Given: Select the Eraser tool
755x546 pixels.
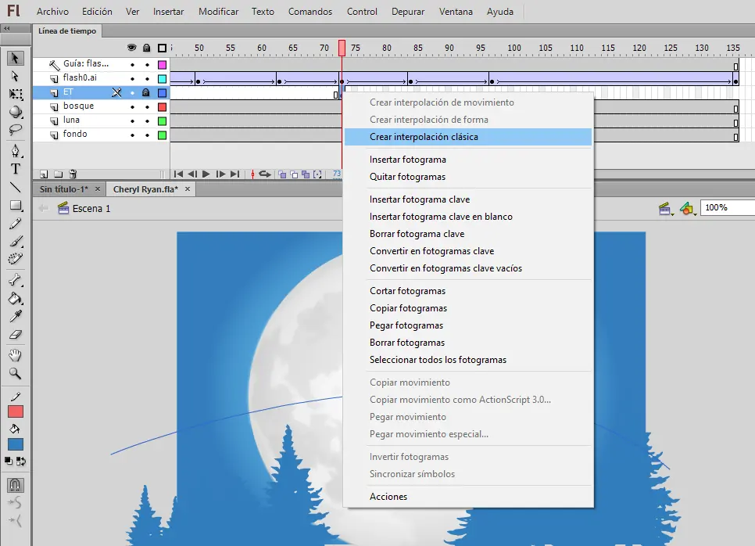Looking at the screenshot, I should coord(16,334).
